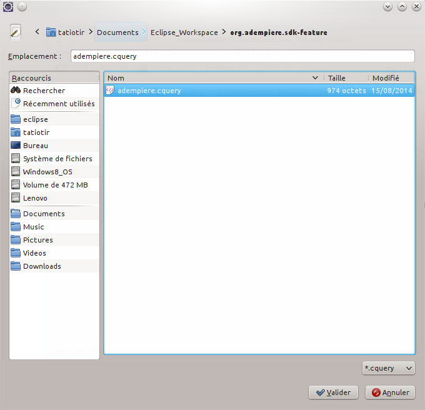Screen dimensions: 425x410
Task: Click the tatiotir home folder icon in sidebar
Action: point(16,132)
